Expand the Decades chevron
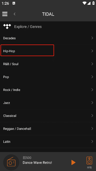96x171 pixels. tap(92, 38)
